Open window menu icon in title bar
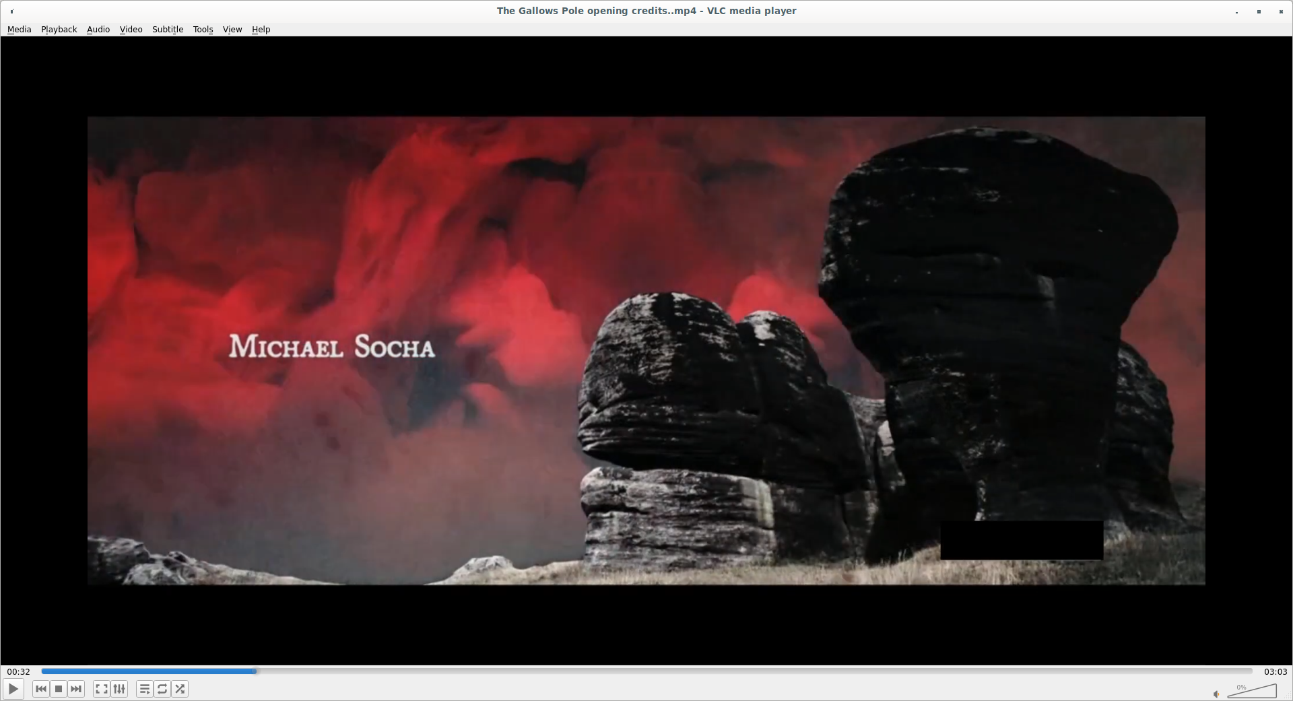This screenshot has height=701, width=1293. click(12, 11)
